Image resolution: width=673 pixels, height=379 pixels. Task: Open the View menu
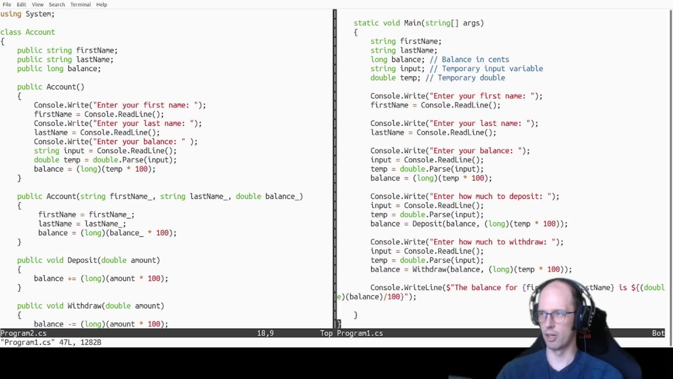pyautogui.click(x=38, y=5)
